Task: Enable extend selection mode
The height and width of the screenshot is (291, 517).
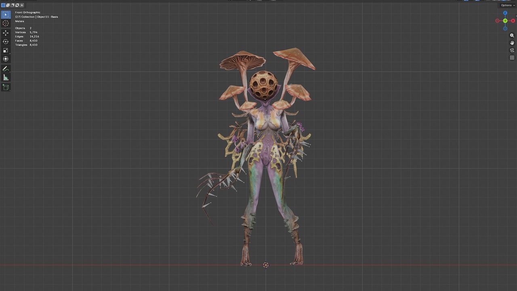Action: [x=8, y=5]
